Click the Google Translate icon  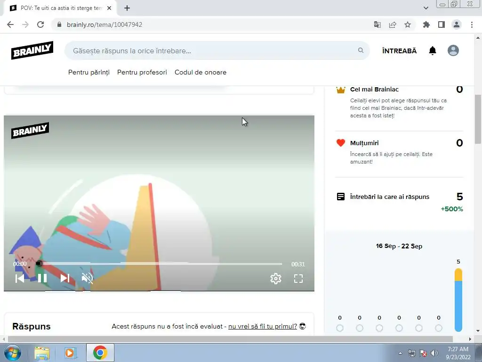pyautogui.click(x=377, y=25)
